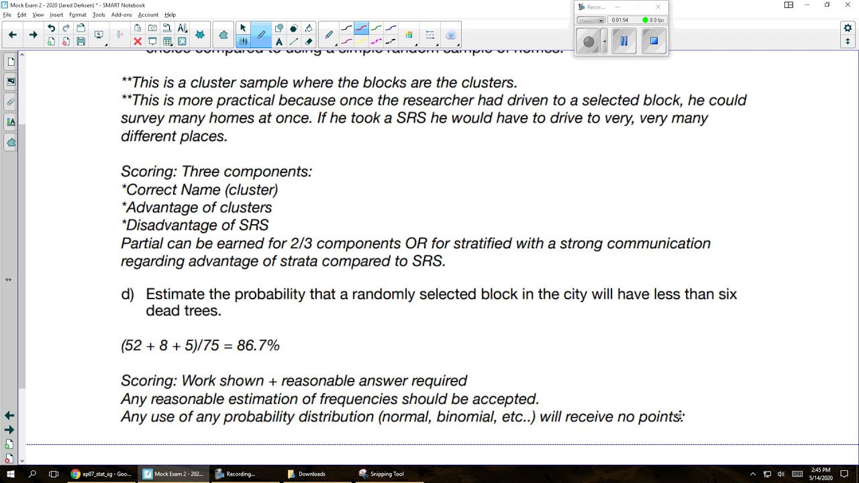Save the notebook file
The width and height of the screenshot is (859, 483).
pyautogui.click(x=81, y=42)
